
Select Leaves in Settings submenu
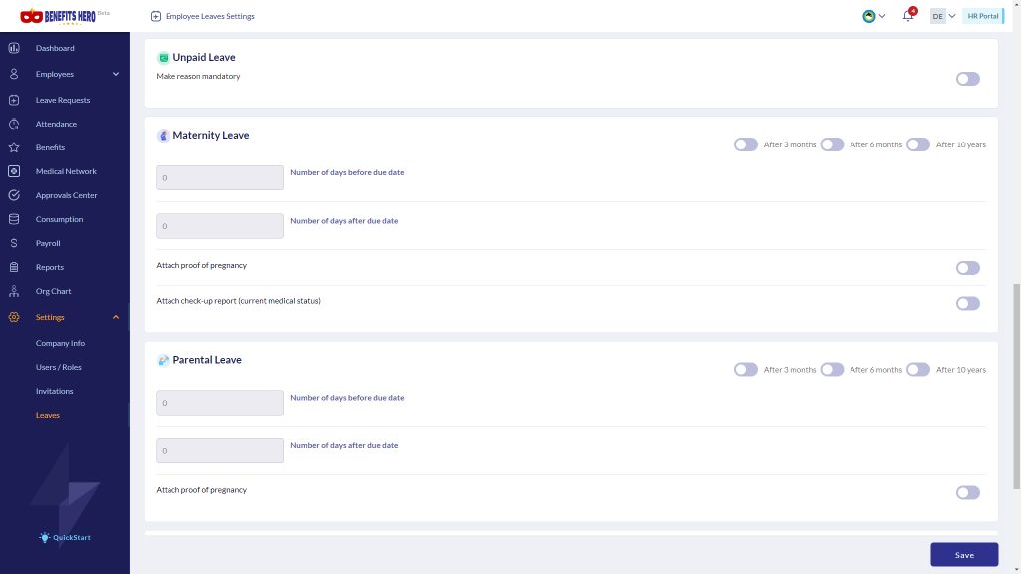pos(48,415)
